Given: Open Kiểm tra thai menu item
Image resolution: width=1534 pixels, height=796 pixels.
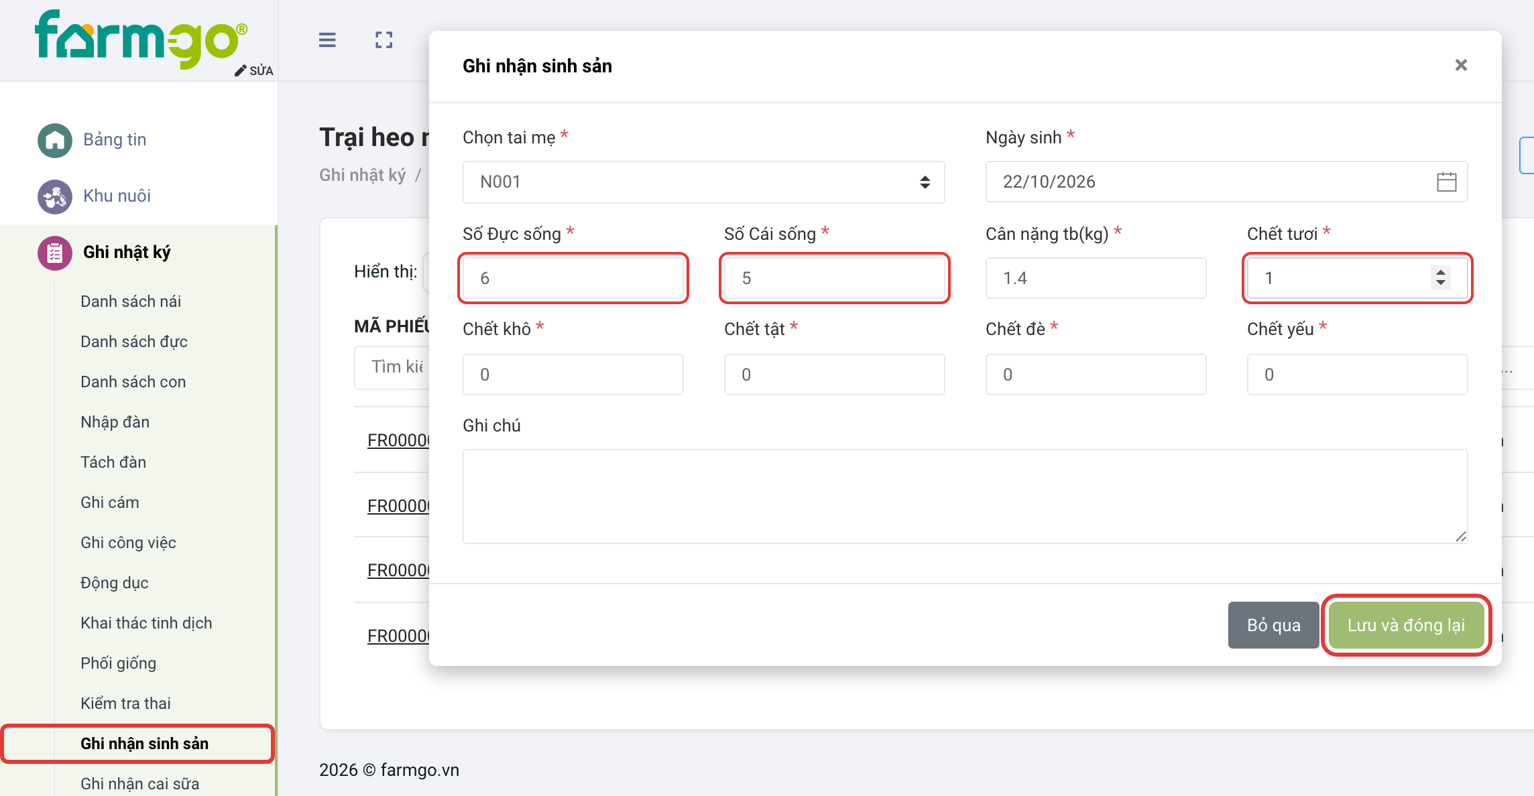Looking at the screenshot, I should click(125, 704).
